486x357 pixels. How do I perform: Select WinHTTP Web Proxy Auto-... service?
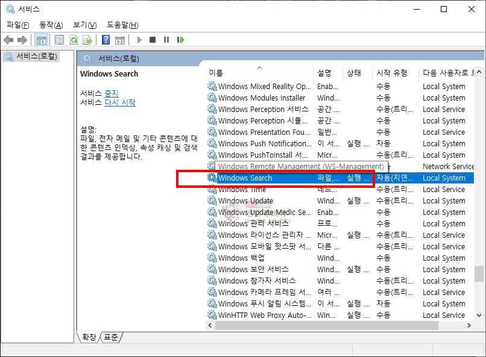click(340, 315)
